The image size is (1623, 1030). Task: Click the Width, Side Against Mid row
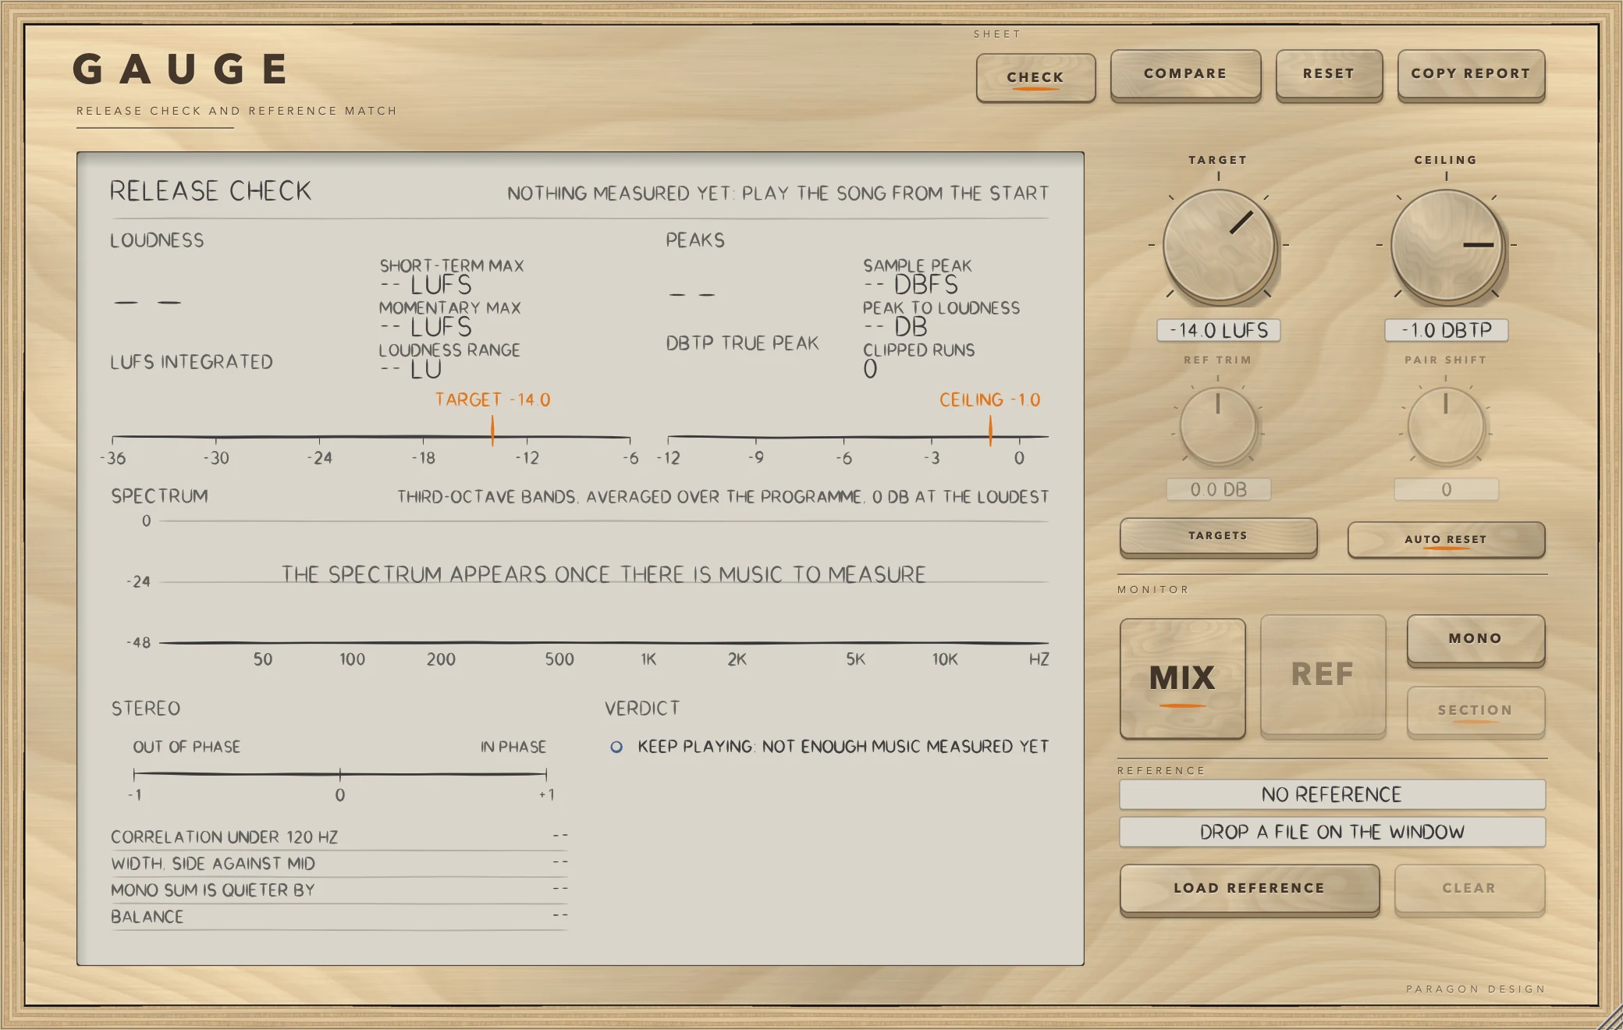click(x=339, y=863)
